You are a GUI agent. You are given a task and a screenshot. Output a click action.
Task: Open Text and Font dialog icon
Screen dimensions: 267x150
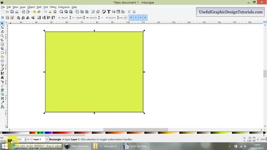click(x=108, y=12)
